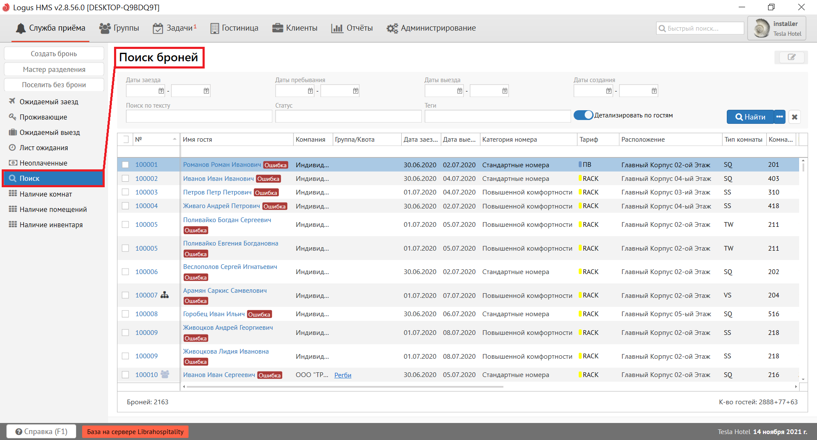Viewport: 817px width, 440px height.
Task: Follow the Регби group link
Action: 343,375
